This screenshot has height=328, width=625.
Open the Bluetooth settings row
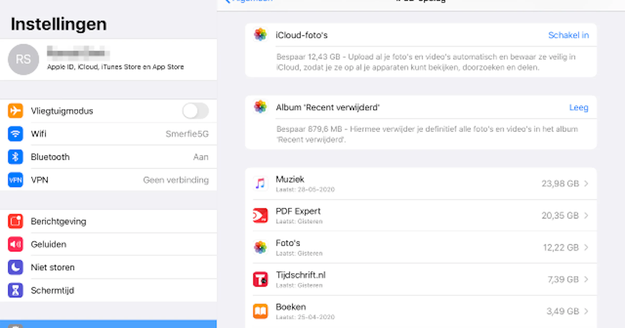point(108,157)
